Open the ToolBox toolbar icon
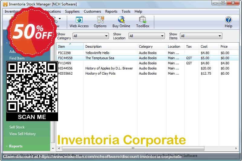 [142, 22]
